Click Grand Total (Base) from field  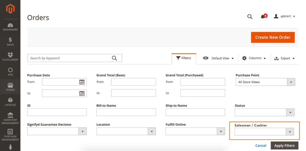click(x=134, y=82)
